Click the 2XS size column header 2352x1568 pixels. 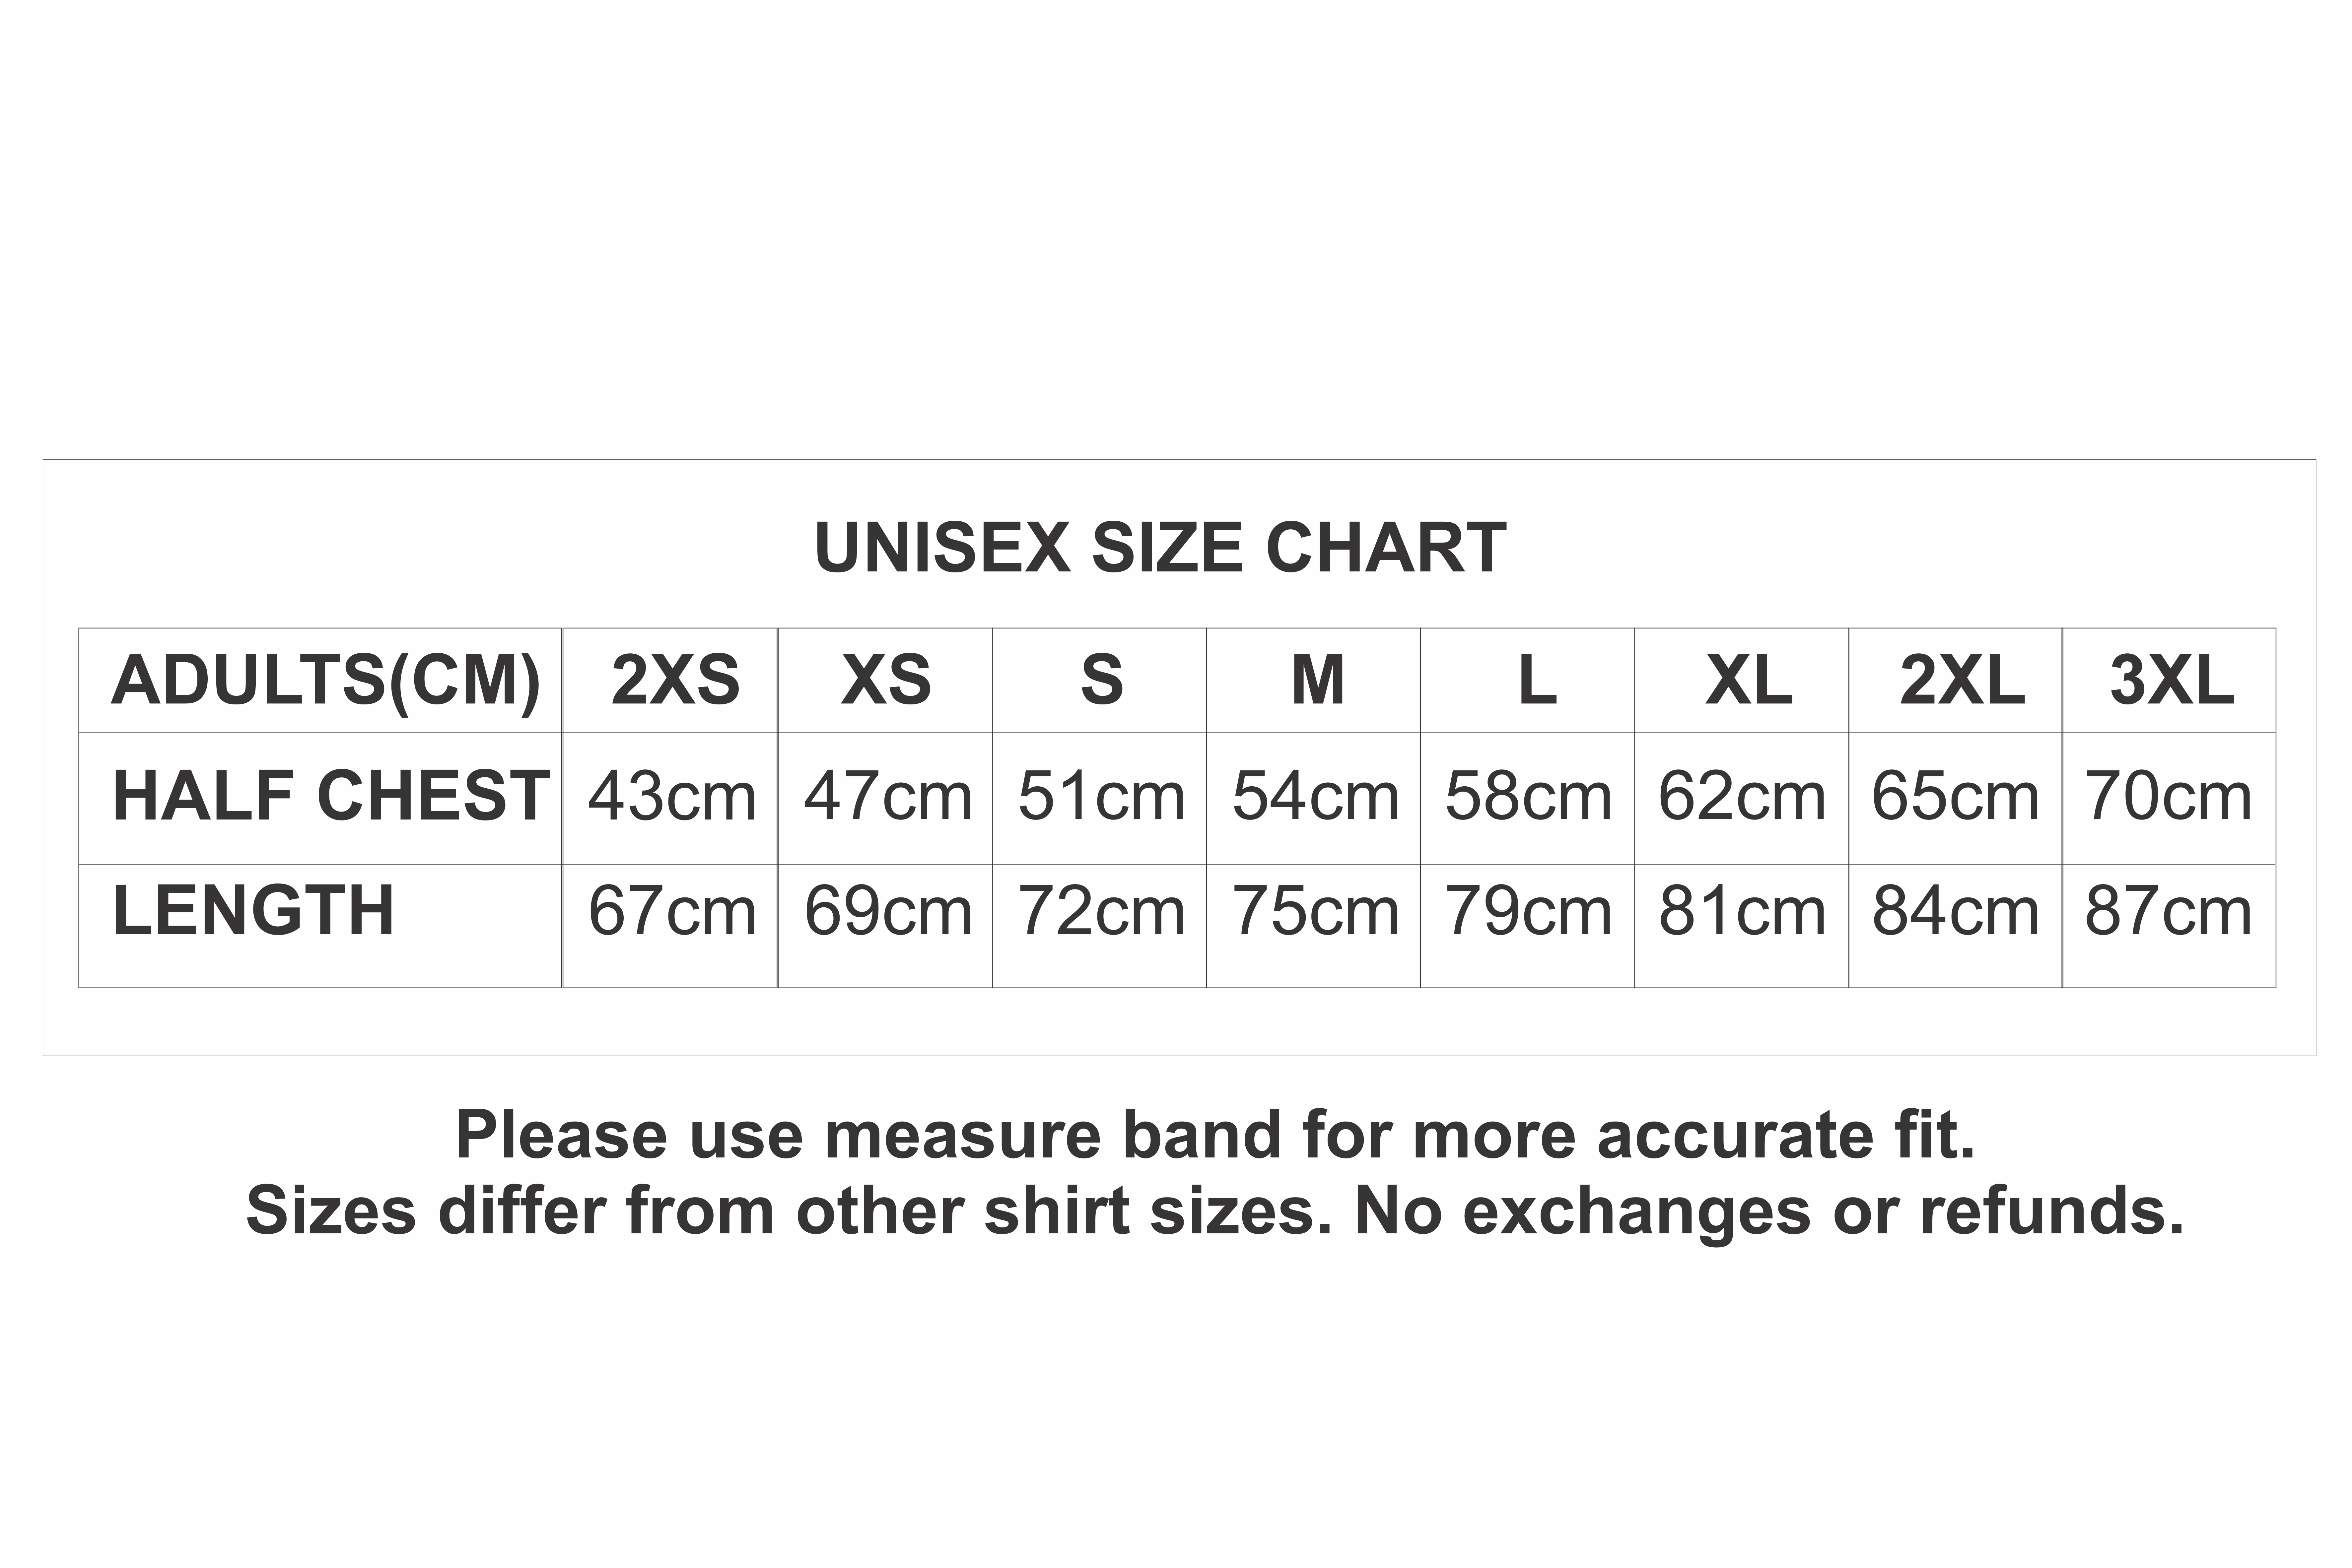point(670,681)
